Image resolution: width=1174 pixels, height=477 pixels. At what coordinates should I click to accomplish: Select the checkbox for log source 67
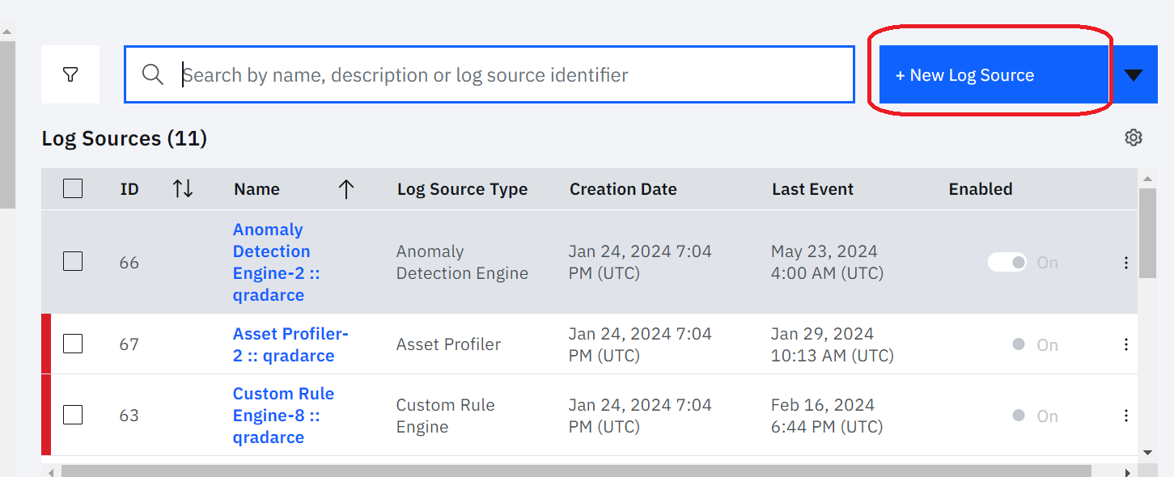click(x=73, y=344)
